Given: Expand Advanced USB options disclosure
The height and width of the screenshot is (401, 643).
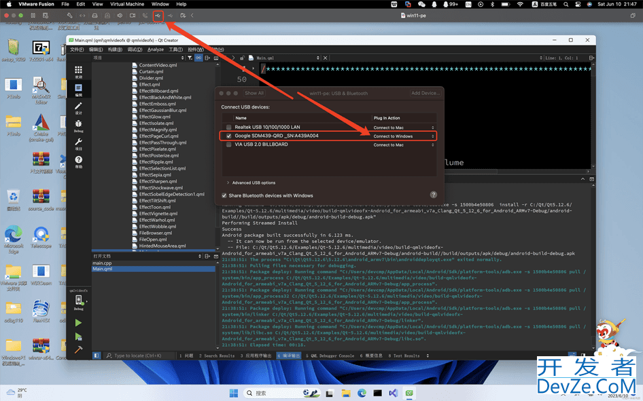Looking at the screenshot, I should tap(228, 183).
